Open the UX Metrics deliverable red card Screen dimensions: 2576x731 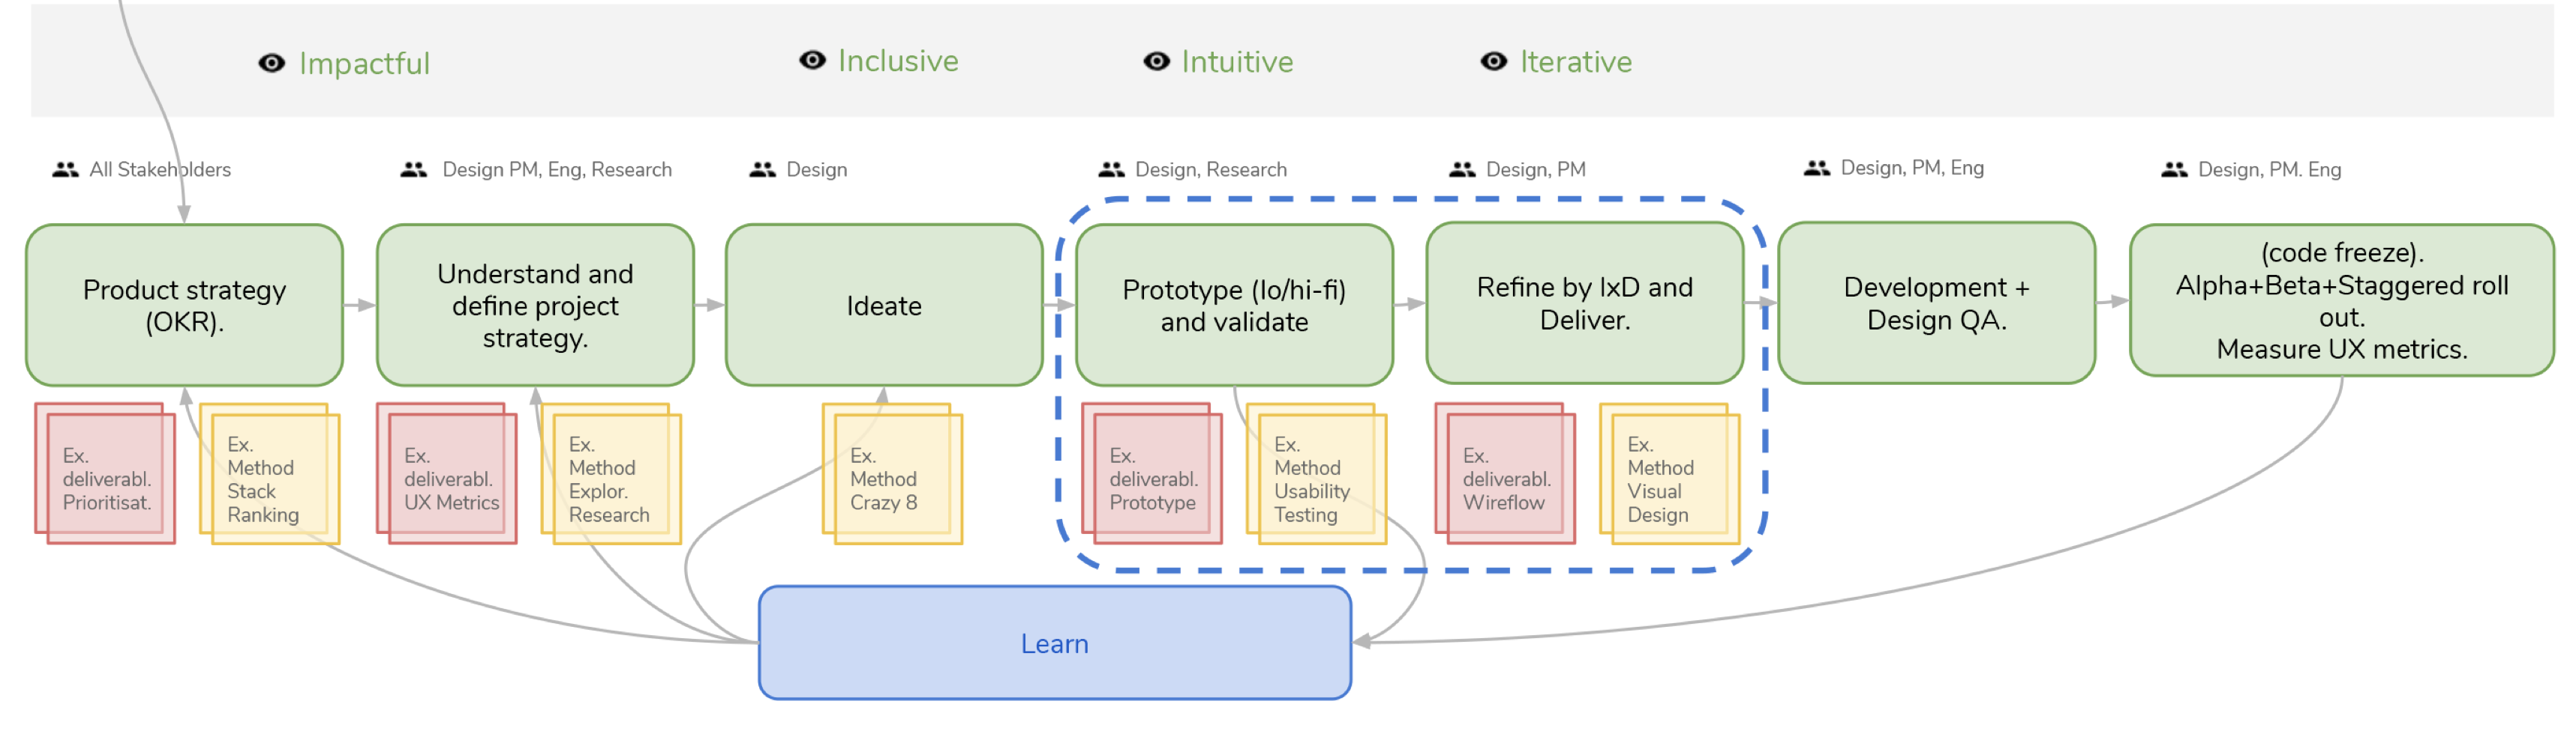click(447, 474)
